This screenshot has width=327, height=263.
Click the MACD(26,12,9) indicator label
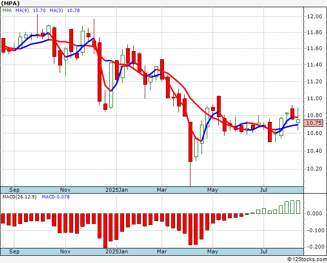pyautogui.click(x=19, y=197)
